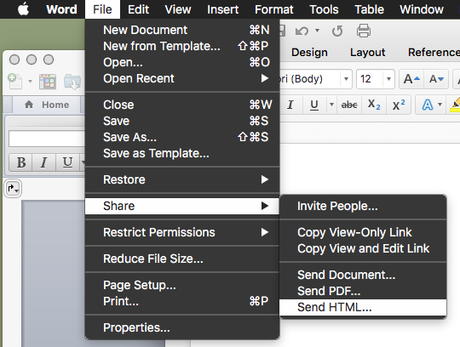Open Page Setup... dialog
This screenshot has width=460, height=347.
(x=182, y=285)
